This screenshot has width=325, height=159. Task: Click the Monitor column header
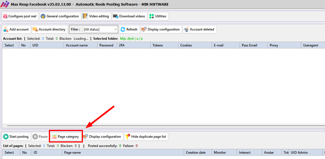[x=224, y=153]
